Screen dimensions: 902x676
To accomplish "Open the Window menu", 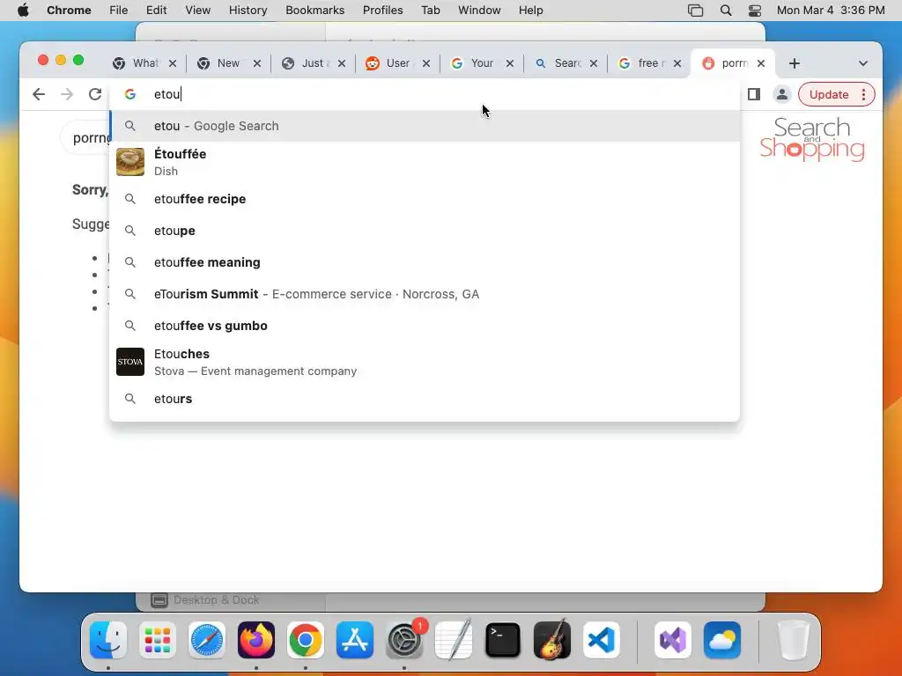I will pos(479,11).
